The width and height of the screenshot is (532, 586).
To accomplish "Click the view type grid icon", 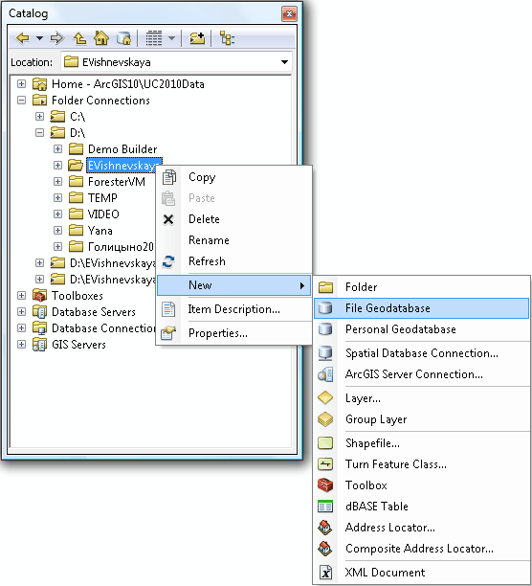I will tap(154, 38).
